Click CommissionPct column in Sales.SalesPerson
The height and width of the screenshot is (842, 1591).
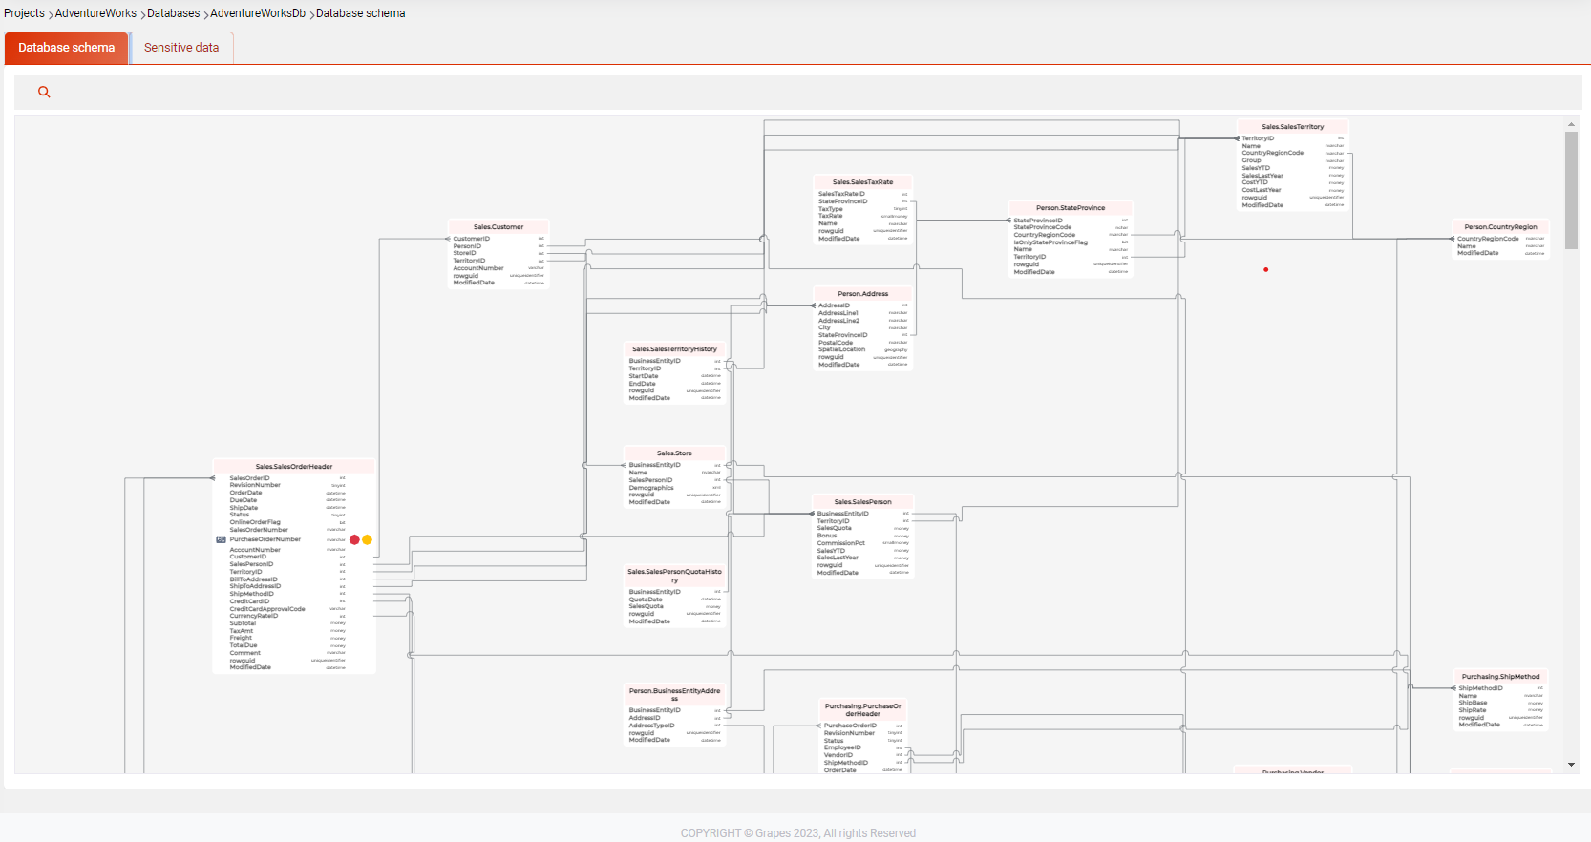click(840, 543)
